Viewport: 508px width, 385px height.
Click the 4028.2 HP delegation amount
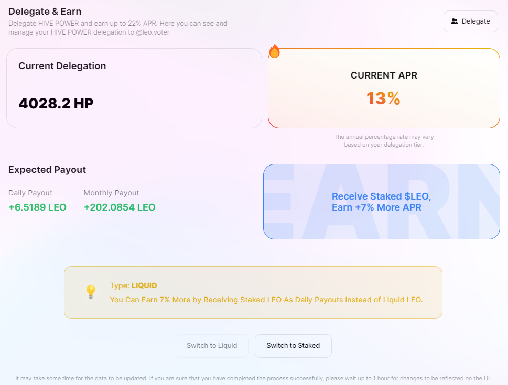(x=56, y=104)
